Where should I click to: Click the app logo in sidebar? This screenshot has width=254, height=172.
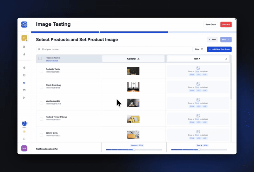pos(24,25)
